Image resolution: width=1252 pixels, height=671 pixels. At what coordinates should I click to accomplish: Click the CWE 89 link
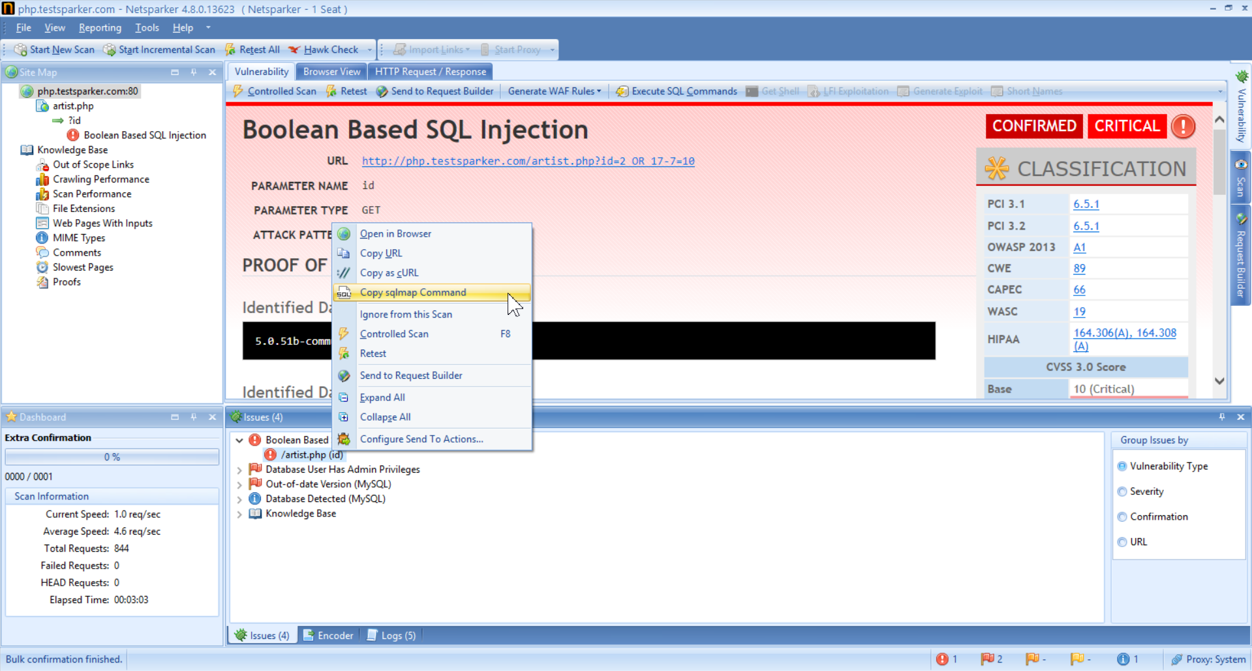pyautogui.click(x=1078, y=268)
